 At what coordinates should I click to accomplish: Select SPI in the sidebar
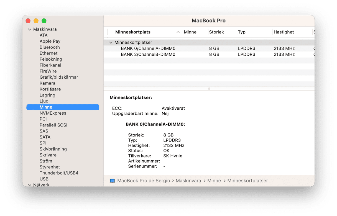43,143
